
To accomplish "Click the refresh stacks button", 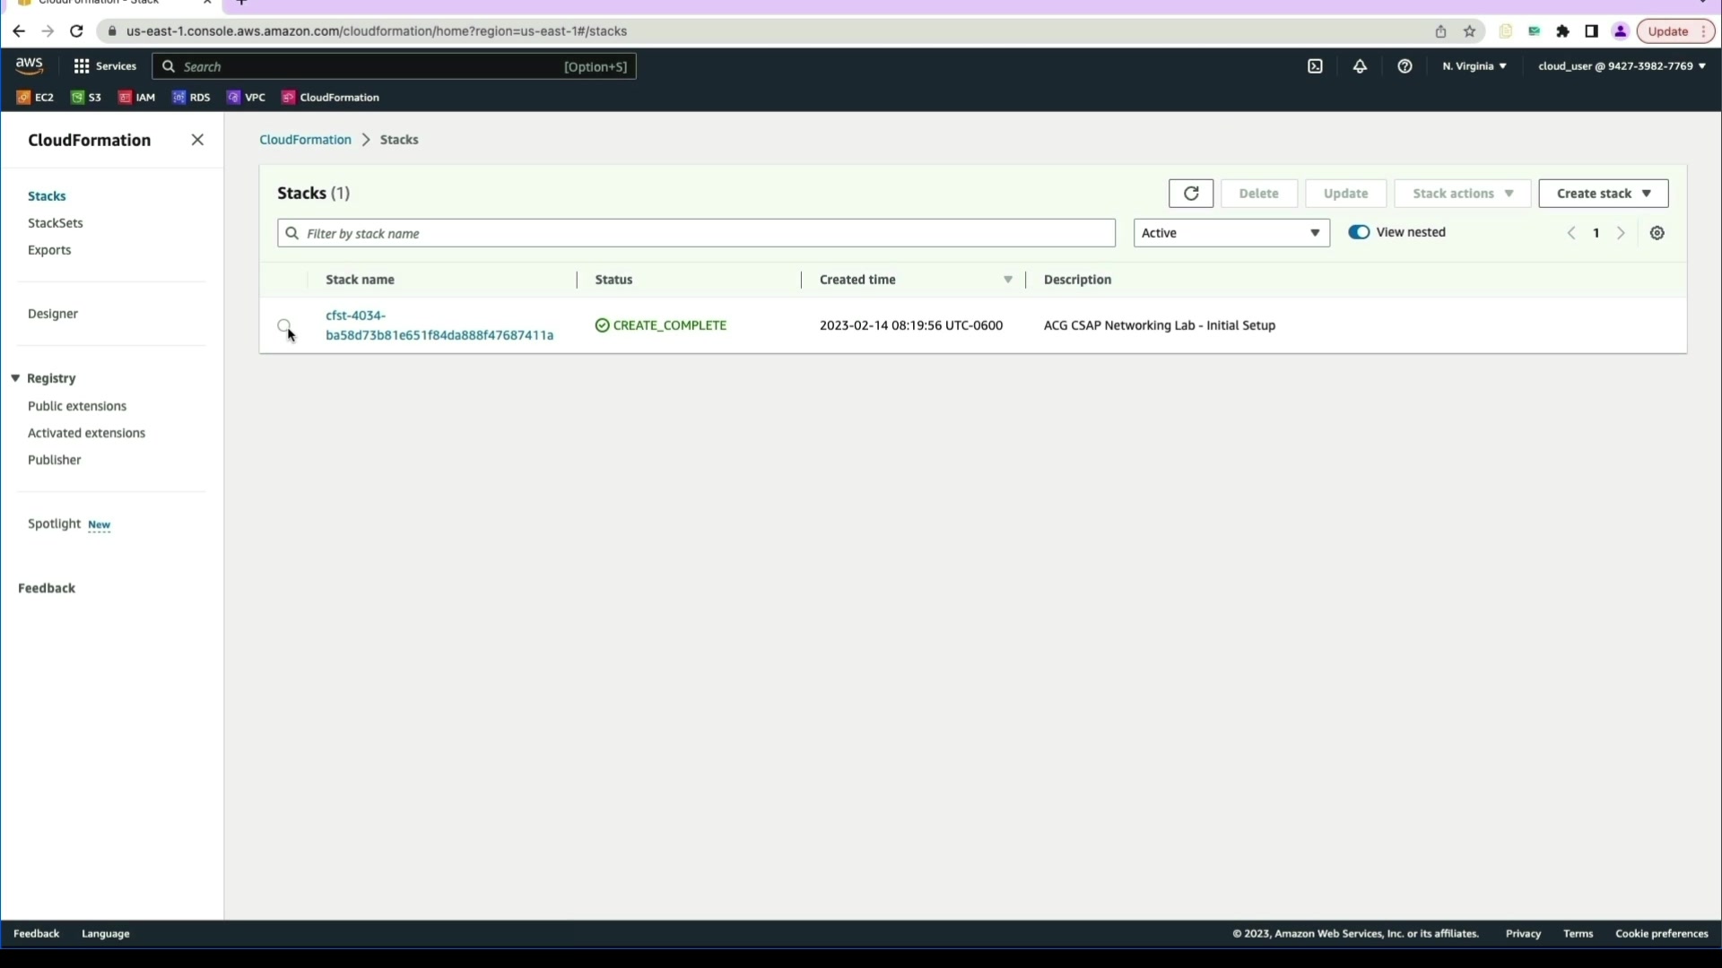I will pyautogui.click(x=1190, y=194).
